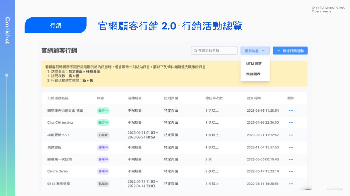Open the 功能更新 2/21 campaign

click(x=58, y=135)
